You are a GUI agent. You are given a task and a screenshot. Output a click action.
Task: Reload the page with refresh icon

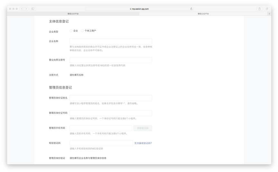click(x=191, y=9)
